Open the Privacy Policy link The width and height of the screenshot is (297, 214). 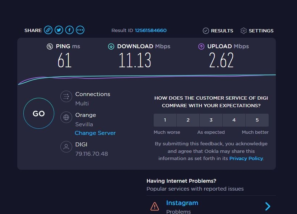click(246, 158)
